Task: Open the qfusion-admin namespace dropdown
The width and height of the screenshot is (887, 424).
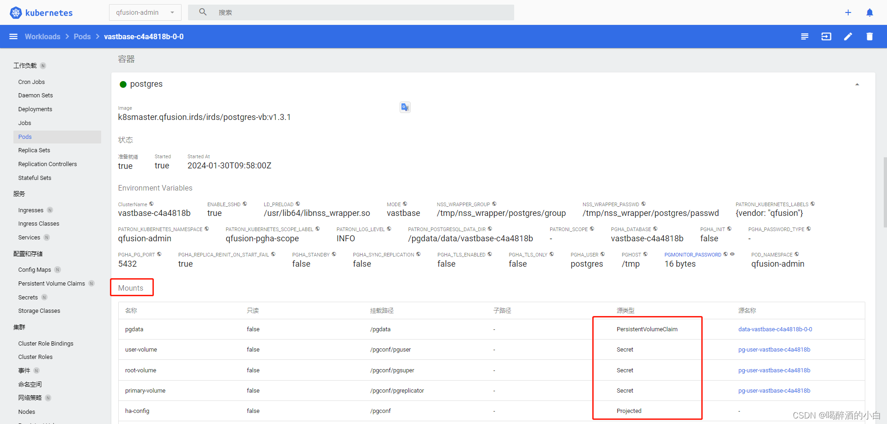Action: pos(145,12)
